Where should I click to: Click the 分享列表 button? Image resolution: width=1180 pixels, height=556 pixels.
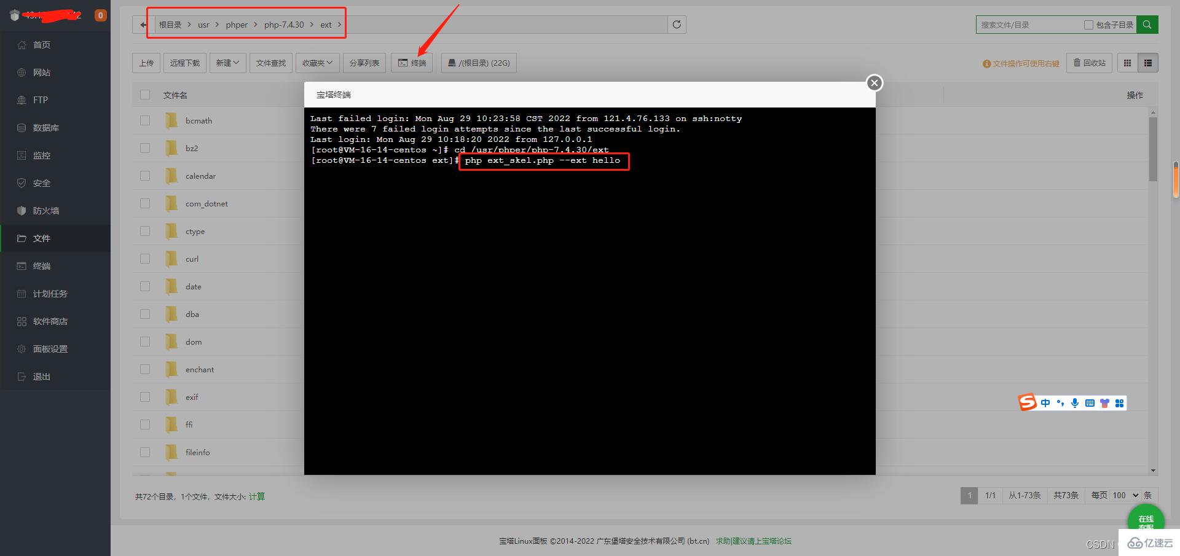pos(364,63)
